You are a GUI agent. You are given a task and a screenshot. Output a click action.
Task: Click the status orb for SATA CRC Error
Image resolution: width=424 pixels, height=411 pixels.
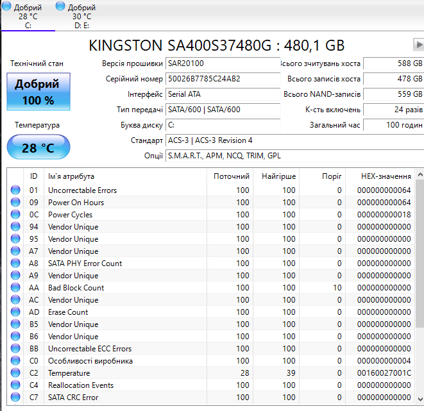coord(15,397)
